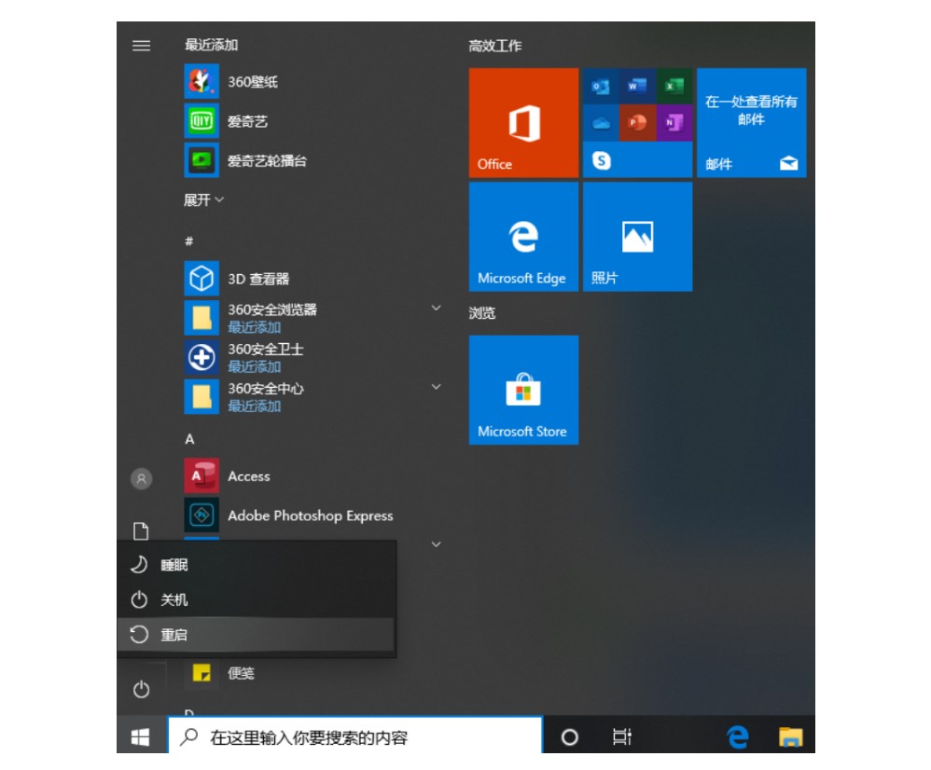The width and height of the screenshot is (931, 770).
Task: Choose 关机 from the power menu
Action: 257,599
